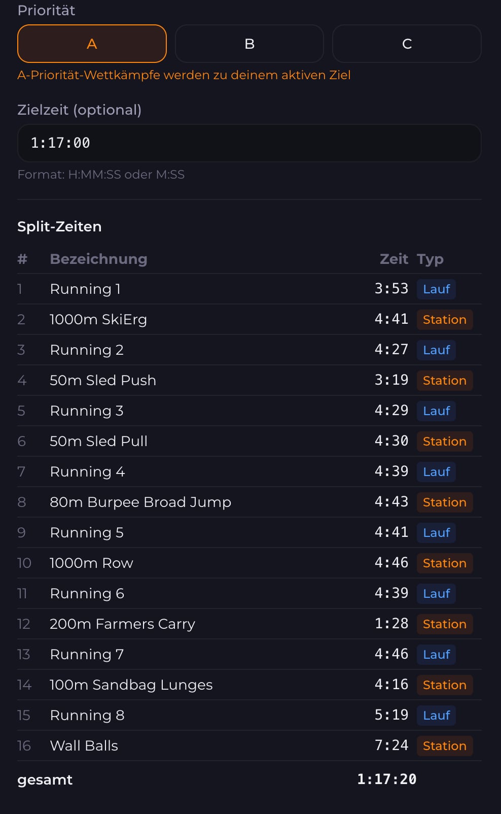The height and width of the screenshot is (814, 501).
Task: Click the Lauf tag on Running 7
Action: point(436,654)
